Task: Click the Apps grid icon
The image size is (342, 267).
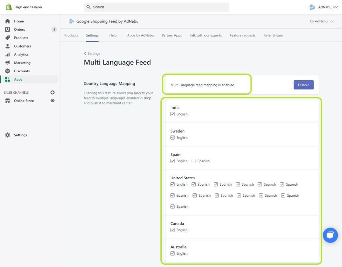Action: pyautogui.click(x=7, y=79)
